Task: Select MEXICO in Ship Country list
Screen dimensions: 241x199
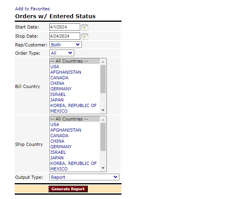Action: coord(59,169)
